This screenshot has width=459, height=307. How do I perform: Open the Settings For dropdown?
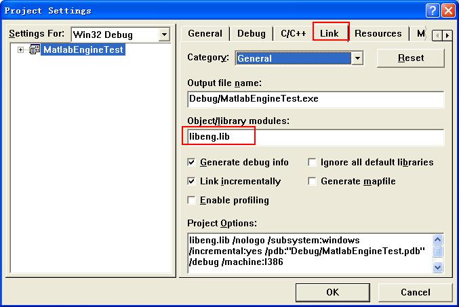pyautogui.click(x=164, y=35)
